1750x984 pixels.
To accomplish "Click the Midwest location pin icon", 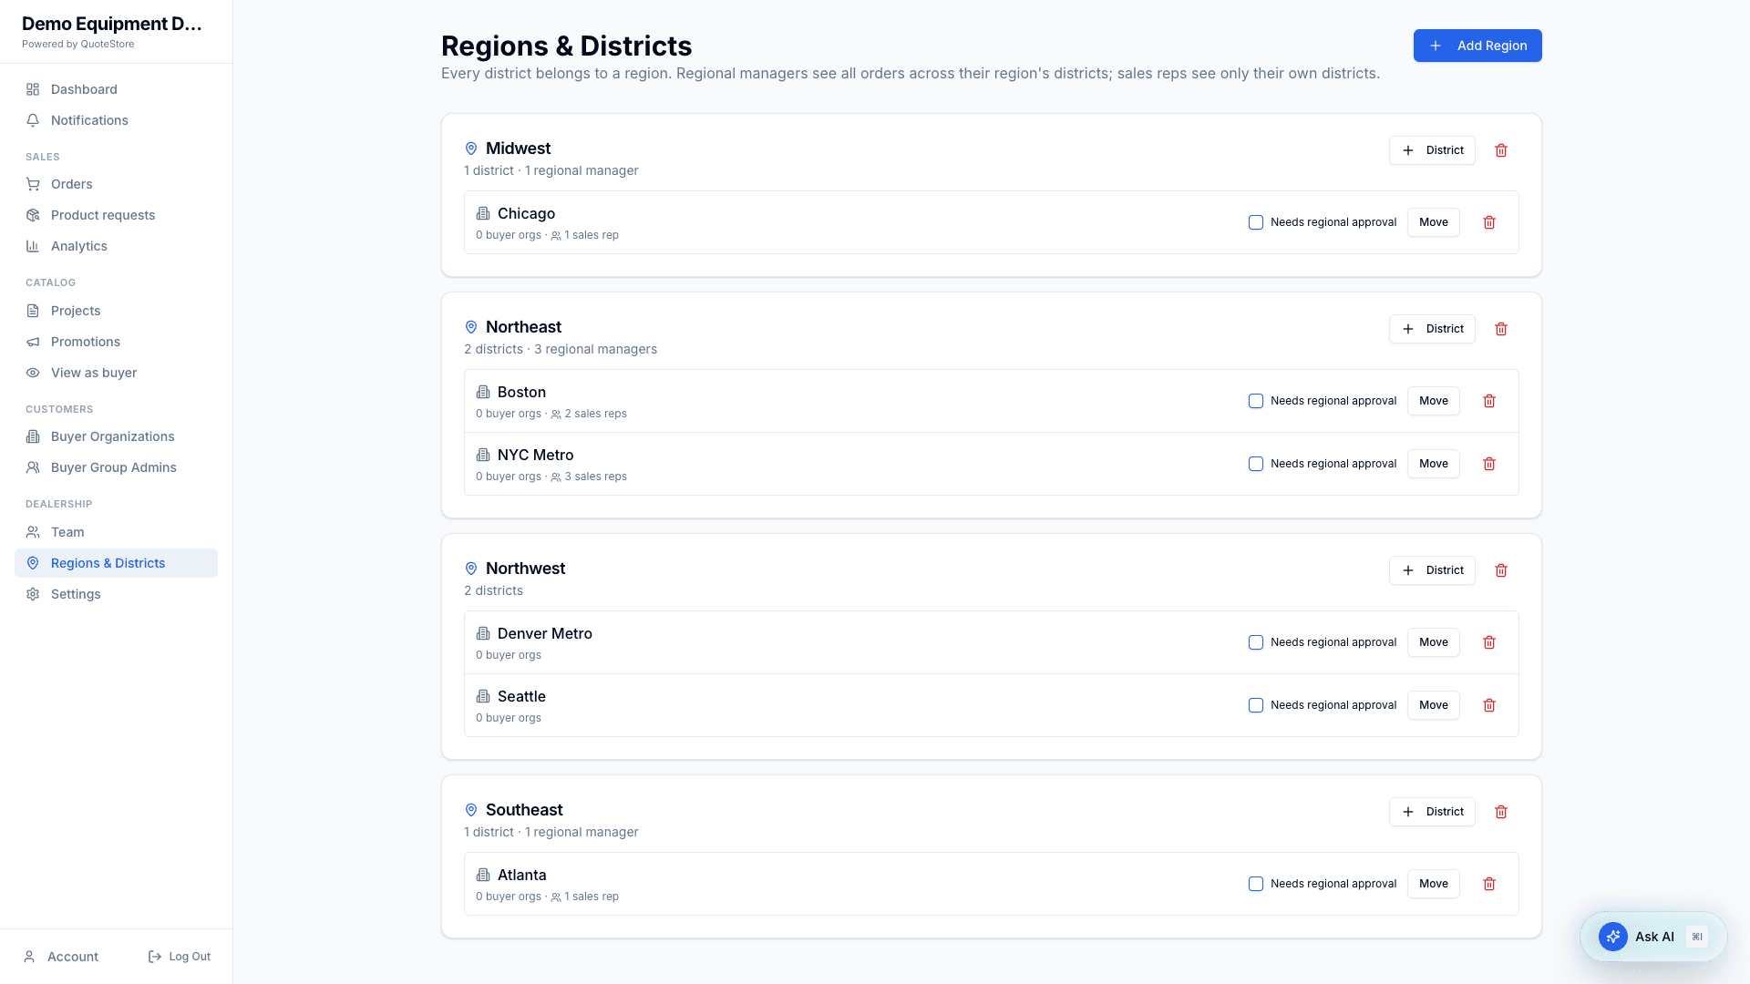I will click(x=471, y=149).
